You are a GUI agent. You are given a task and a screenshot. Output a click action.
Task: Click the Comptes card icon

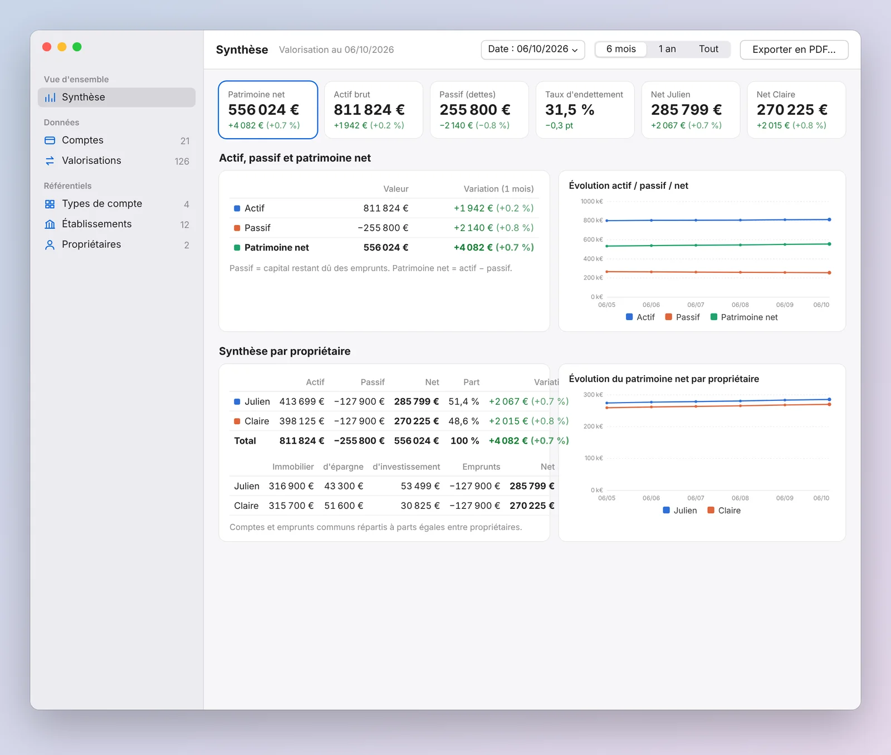click(x=50, y=140)
